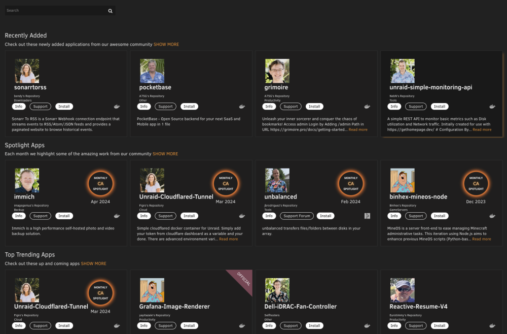
Task: Click the grimoire app avatar image
Action: (x=277, y=71)
